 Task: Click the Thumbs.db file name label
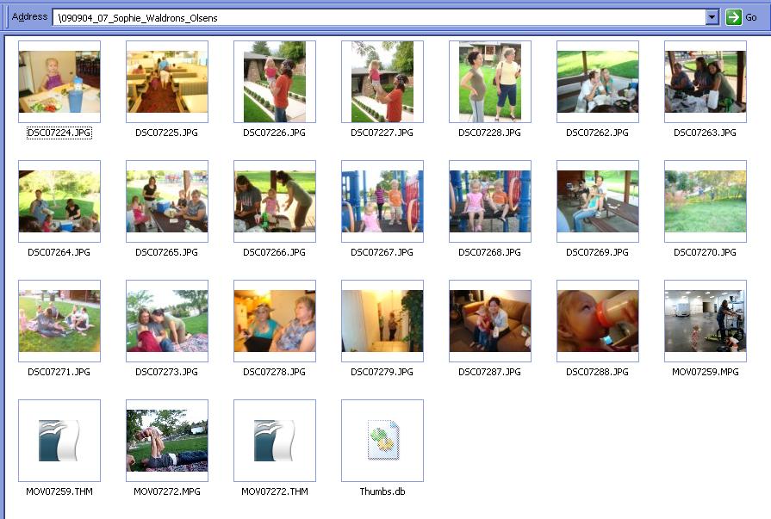click(x=382, y=491)
